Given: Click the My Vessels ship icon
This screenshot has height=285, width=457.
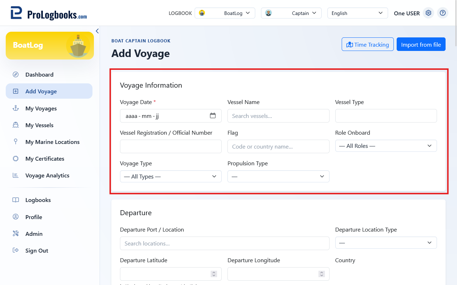Looking at the screenshot, I should (x=16, y=125).
